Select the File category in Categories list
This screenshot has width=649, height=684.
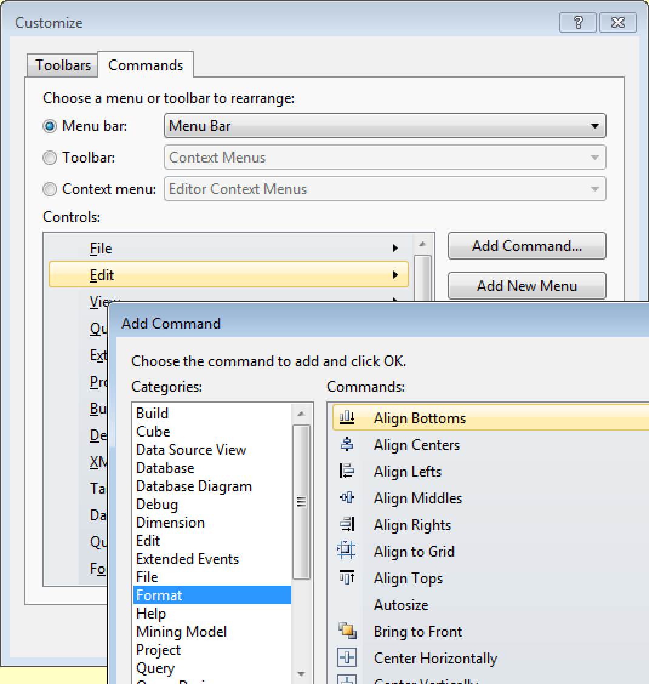tap(212, 577)
